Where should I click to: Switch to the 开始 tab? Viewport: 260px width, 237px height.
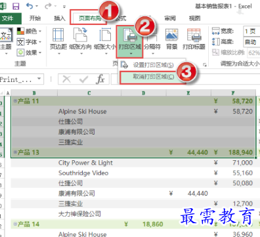35,18
